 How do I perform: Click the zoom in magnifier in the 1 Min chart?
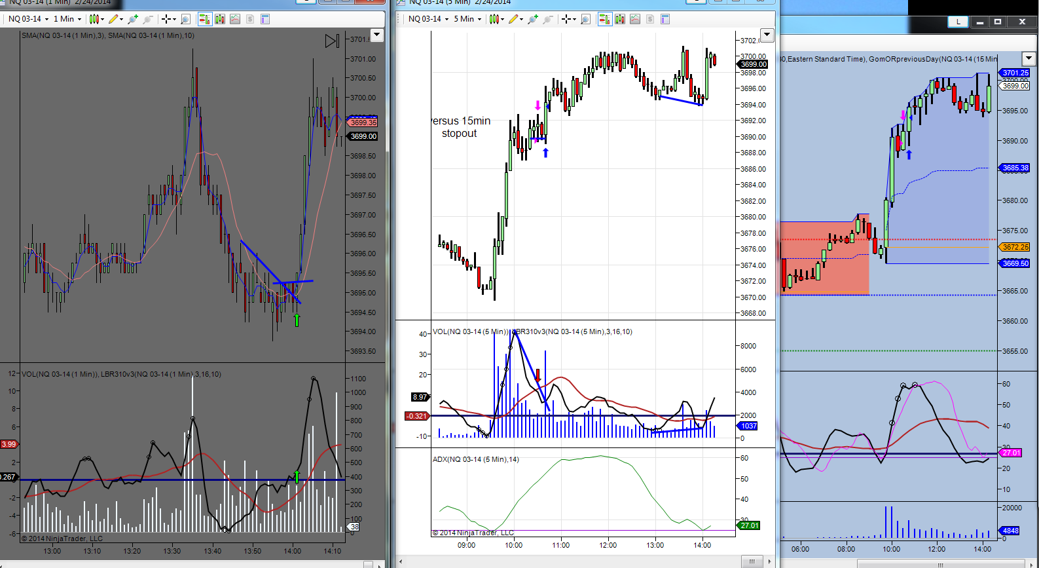133,19
